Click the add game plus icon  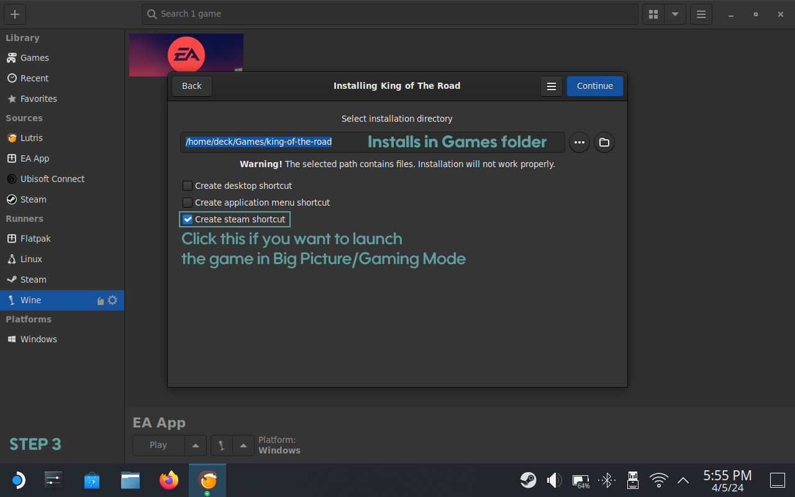[15, 14]
